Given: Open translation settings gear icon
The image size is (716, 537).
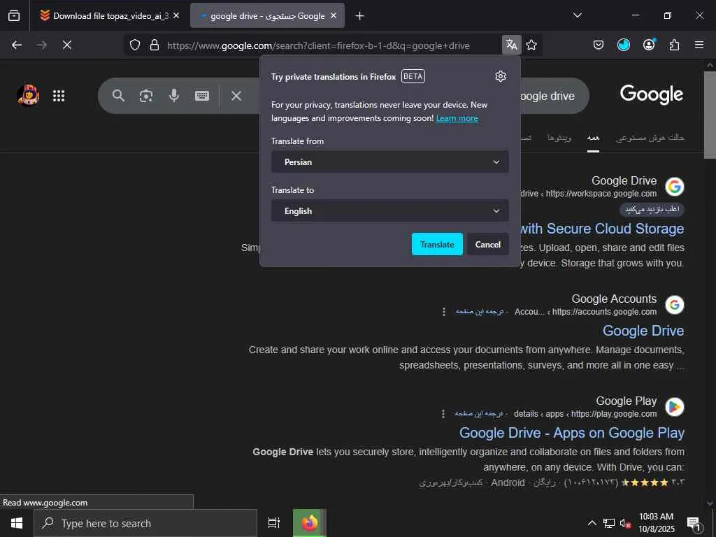Looking at the screenshot, I should click(x=501, y=76).
